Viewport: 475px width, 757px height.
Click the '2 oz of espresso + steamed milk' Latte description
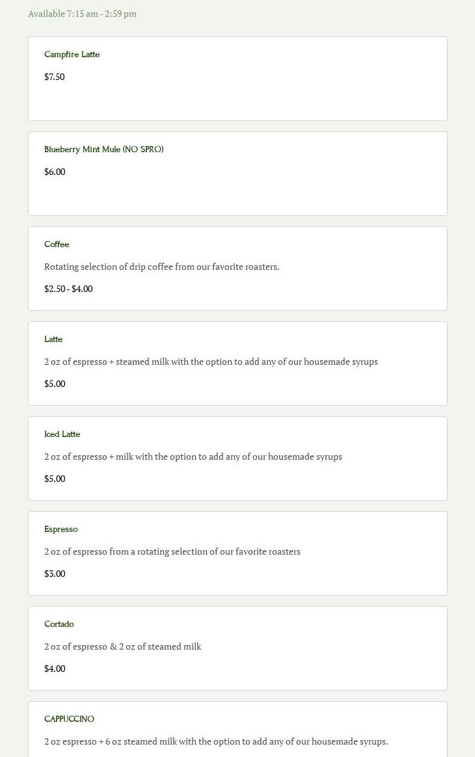pos(211,362)
